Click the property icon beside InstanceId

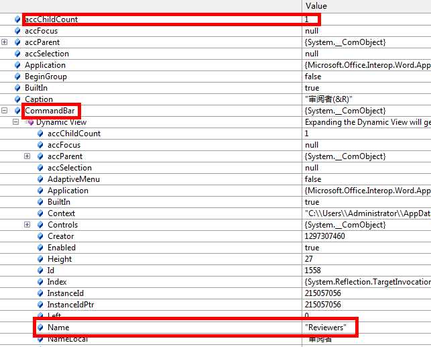click(40, 293)
